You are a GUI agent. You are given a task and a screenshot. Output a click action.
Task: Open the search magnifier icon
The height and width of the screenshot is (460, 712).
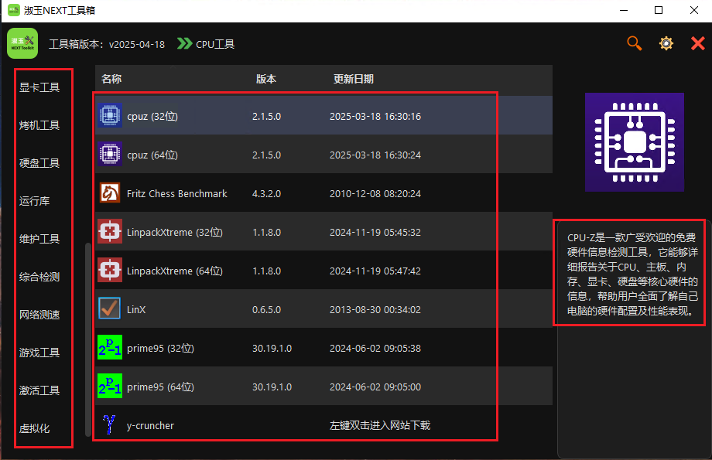pos(634,44)
